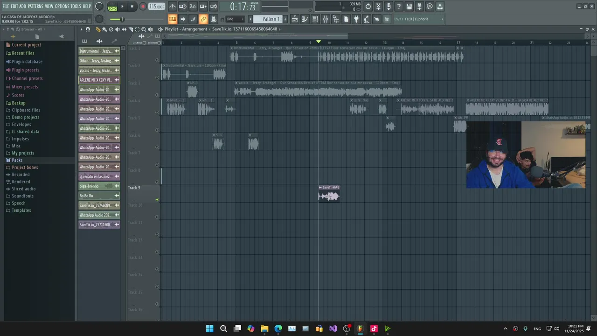Select the playlist mute tool
Viewport: 597px width, 336px height.
coord(118,29)
